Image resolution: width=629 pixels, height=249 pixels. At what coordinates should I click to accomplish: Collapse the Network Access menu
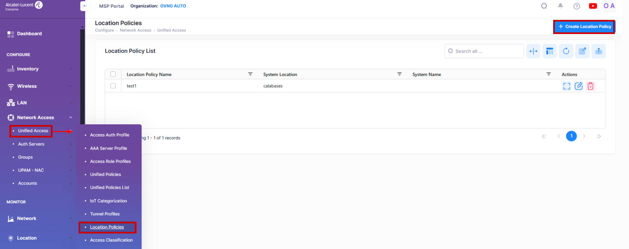pos(70,118)
